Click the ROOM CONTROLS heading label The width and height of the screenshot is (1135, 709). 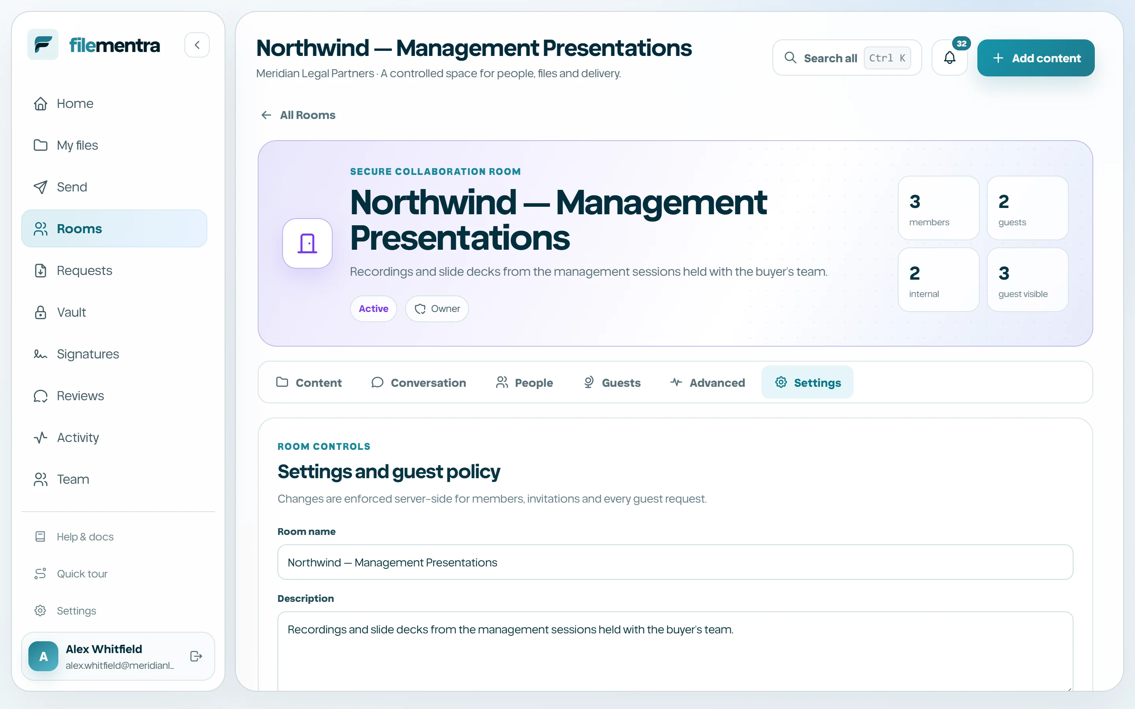tap(324, 446)
